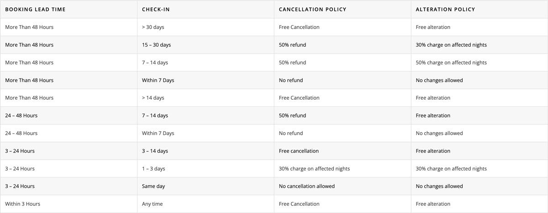Click the Check-In column header

click(156, 9)
